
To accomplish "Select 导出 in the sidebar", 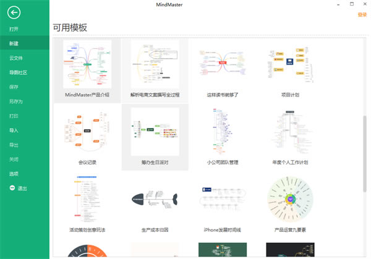I will tap(14, 145).
